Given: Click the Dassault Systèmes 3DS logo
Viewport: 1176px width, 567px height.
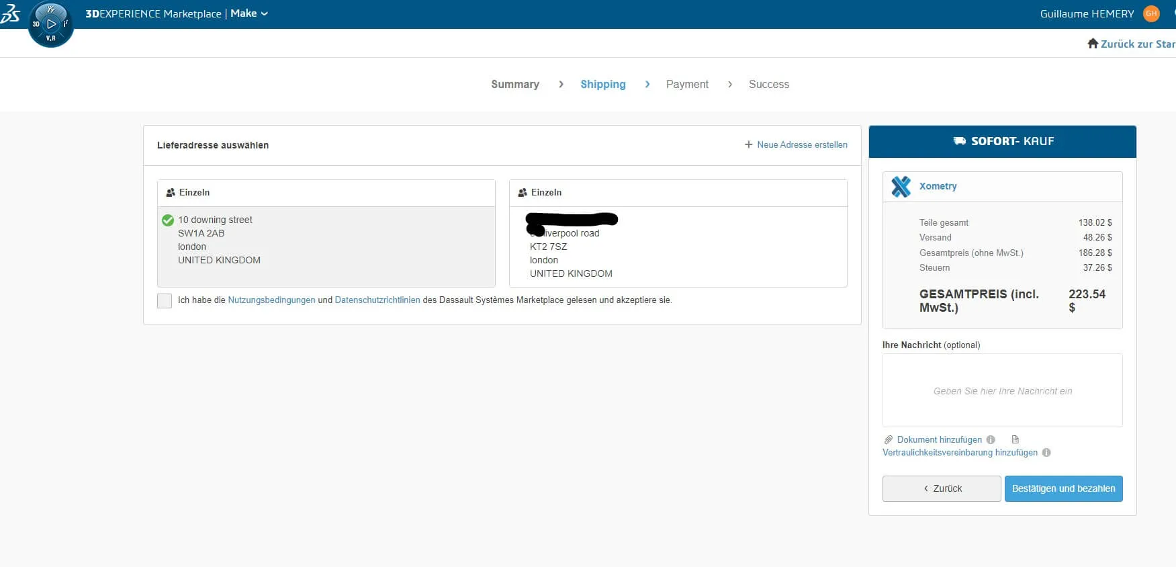Looking at the screenshot, I should coord(10,13).
